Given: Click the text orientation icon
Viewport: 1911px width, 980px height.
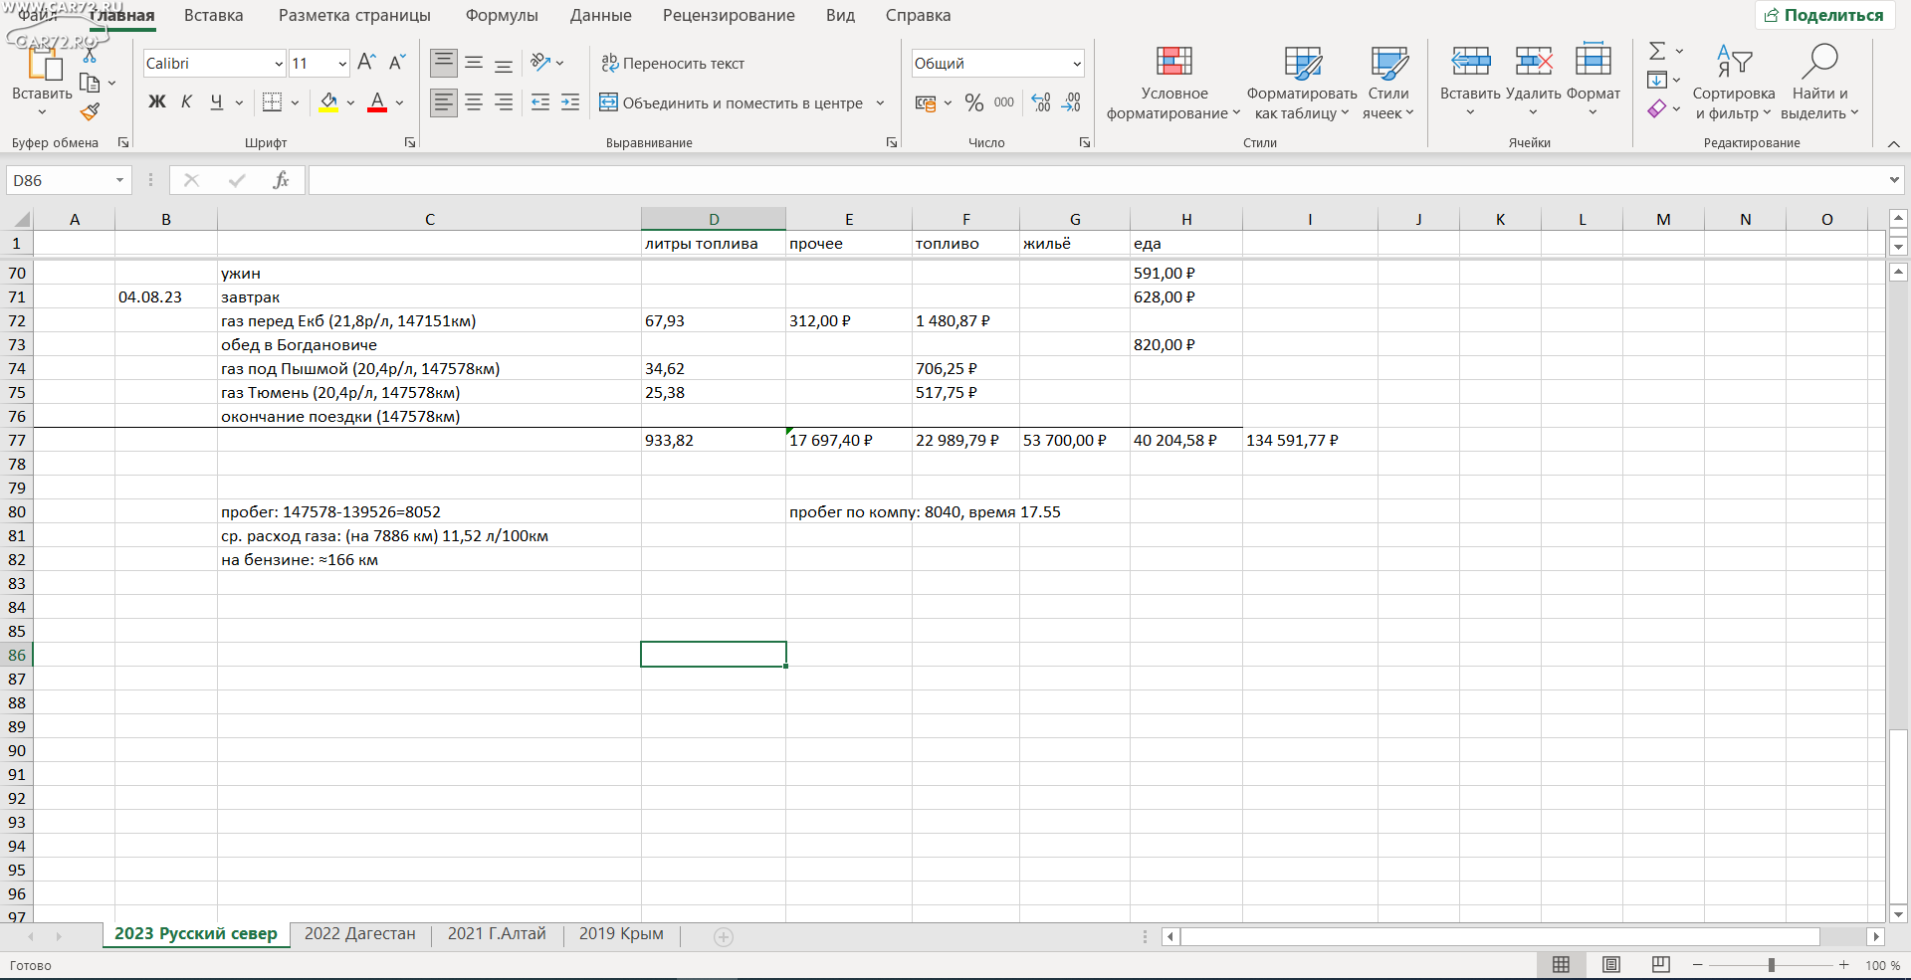Looking at the screenshot, I should pos(540,63).
